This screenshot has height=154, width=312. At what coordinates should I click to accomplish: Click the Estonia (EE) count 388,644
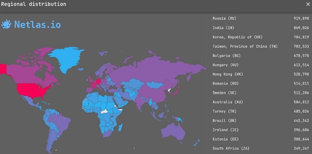click(300, 139)
